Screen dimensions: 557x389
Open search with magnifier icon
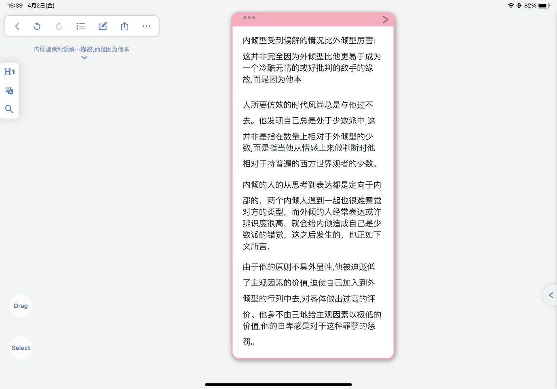pyautogui.click(x=9, y=109)
